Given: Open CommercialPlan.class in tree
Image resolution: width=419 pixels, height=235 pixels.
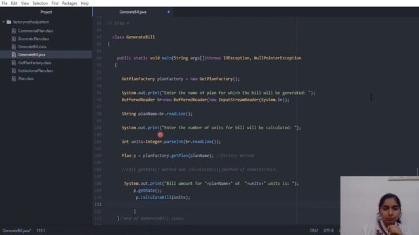Looking at the screenshot, I should click(35, 31).
